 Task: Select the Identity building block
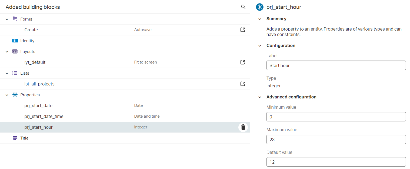point(125,41)
